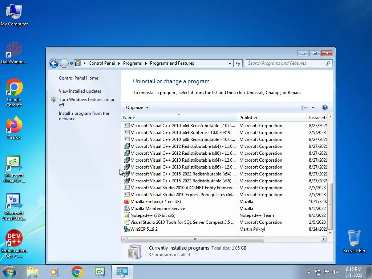Screen dimensions: 372x279
Task: Select Microsoft Visual C++ 2010 x64 Runtime
Action: pyautogui.click(x=224, y=132)
